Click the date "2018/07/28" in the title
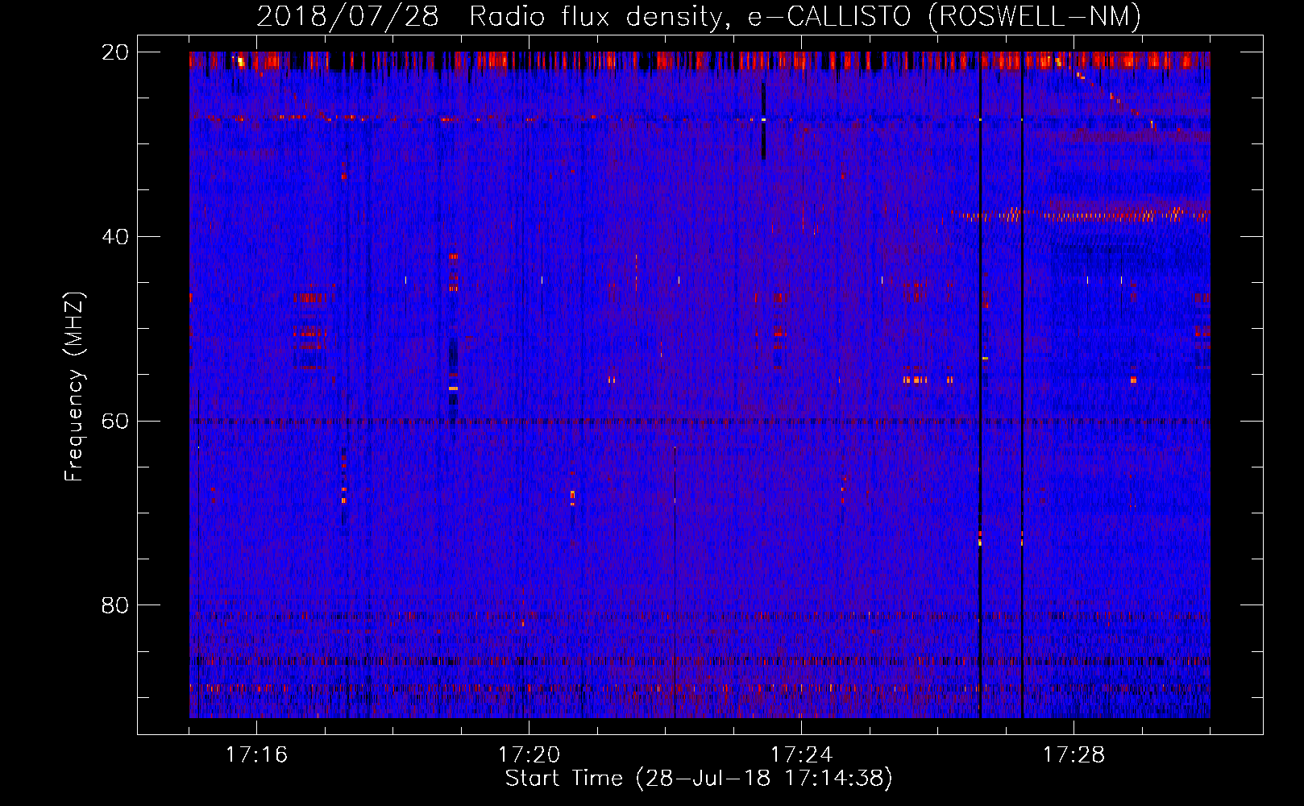The image size is (1304, 806). (x=348, y=16)
